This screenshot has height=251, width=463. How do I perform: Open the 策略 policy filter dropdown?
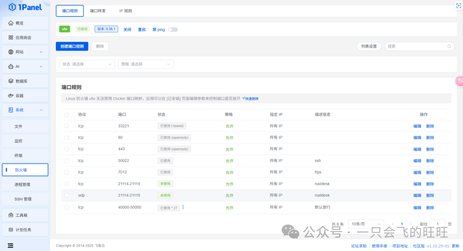pos(146,64)
